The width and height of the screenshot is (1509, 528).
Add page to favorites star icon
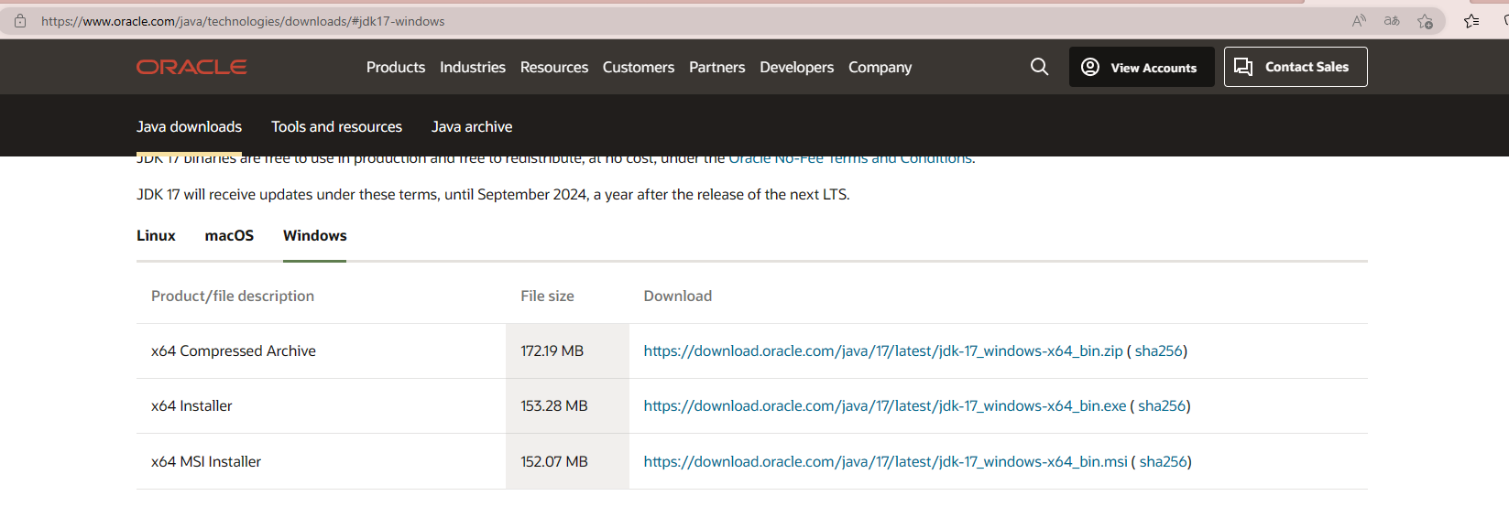coord(1425,20)
